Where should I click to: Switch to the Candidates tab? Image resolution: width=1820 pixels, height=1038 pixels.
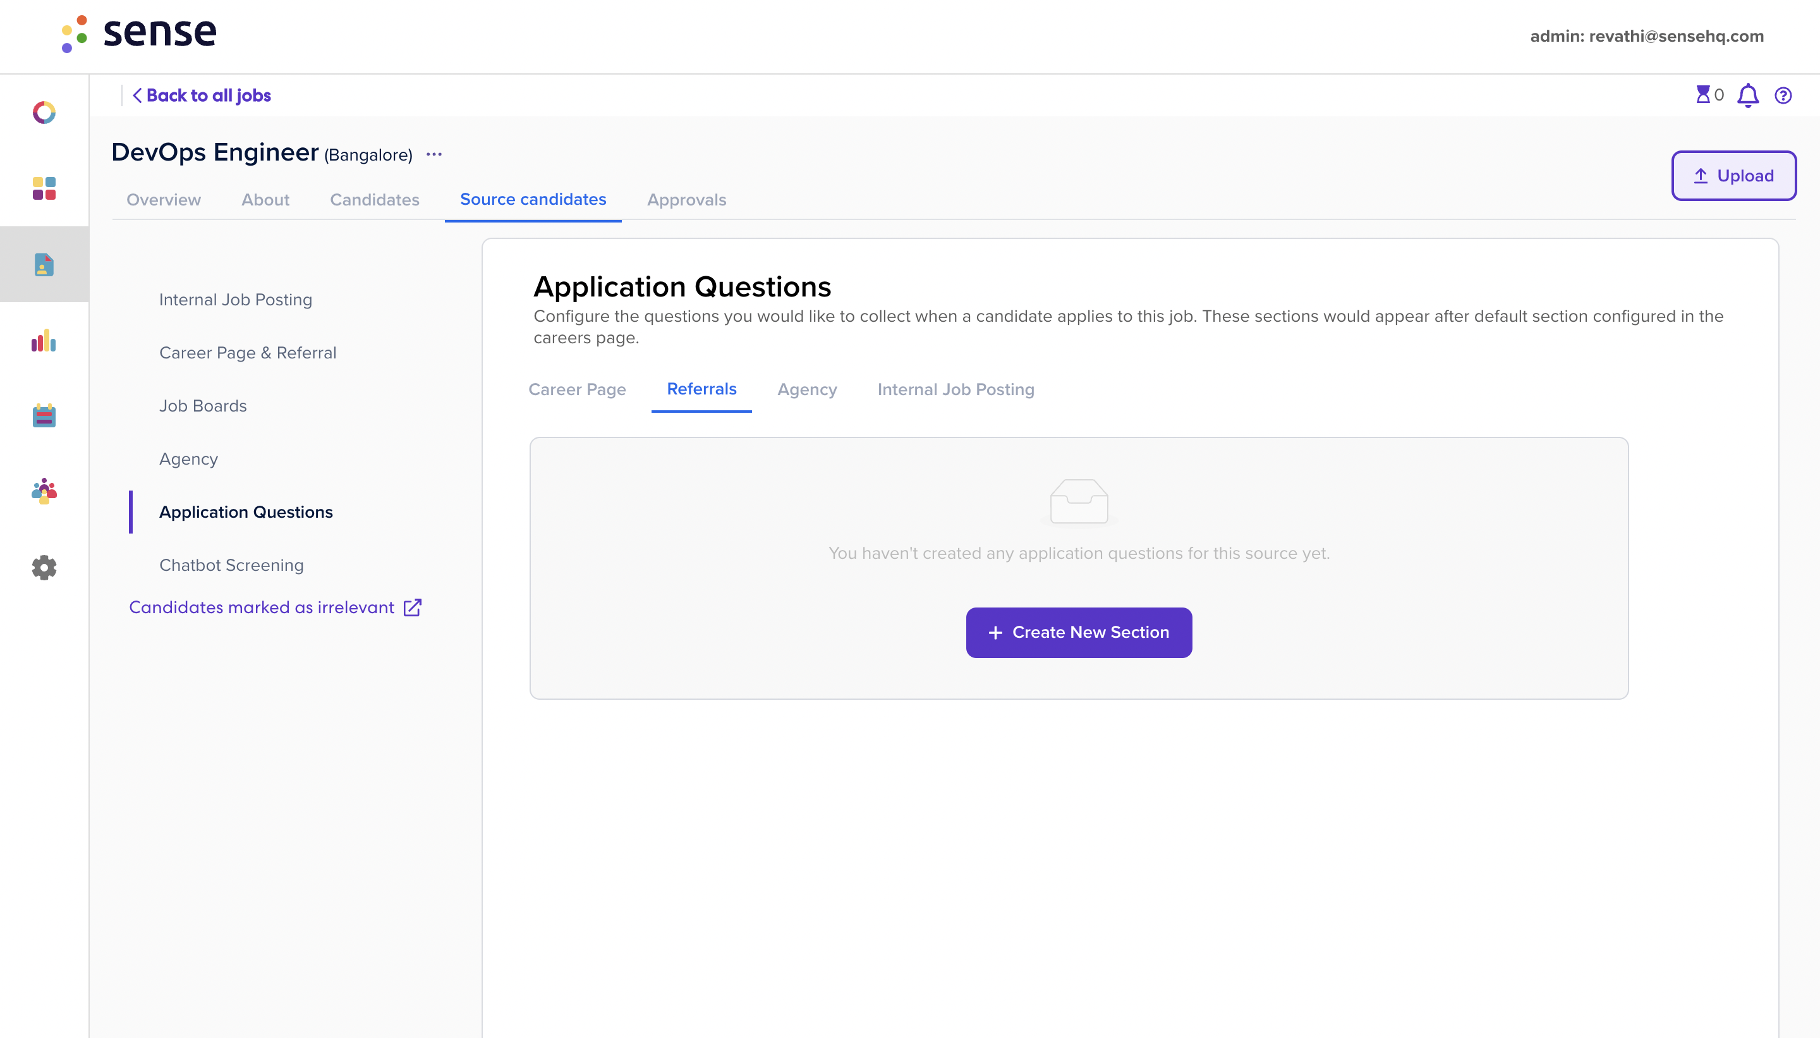click(375, 200)
